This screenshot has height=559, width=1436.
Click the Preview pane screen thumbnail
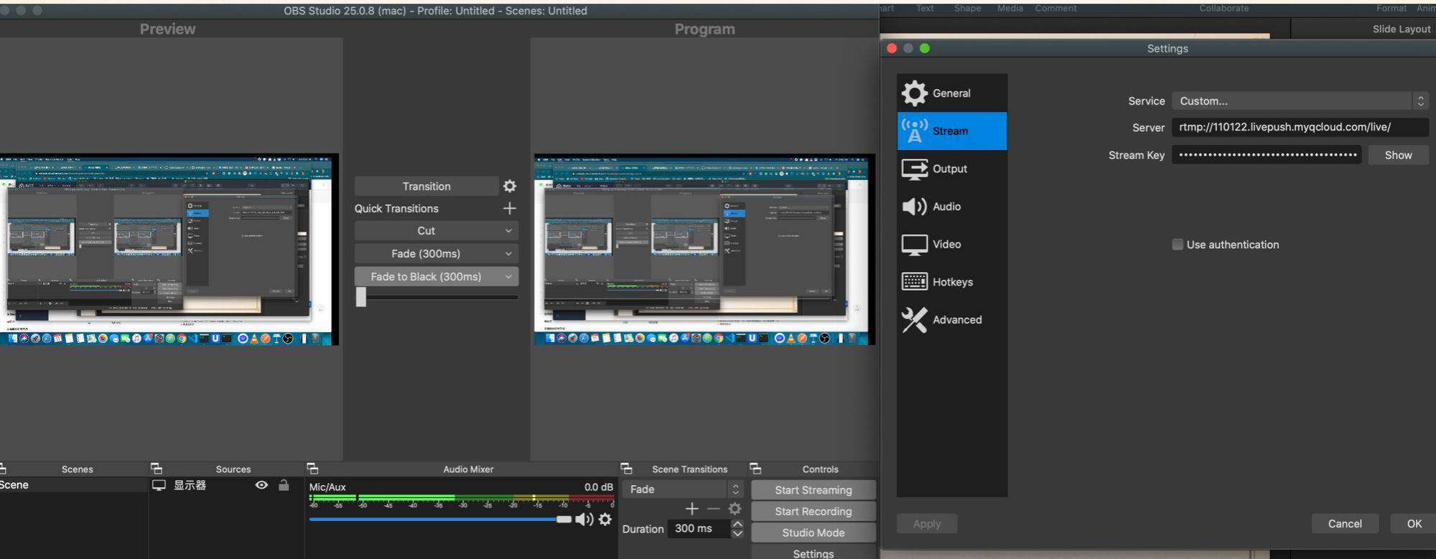169,250
